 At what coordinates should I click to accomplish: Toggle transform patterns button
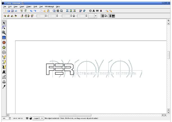(x=113, y=16)
